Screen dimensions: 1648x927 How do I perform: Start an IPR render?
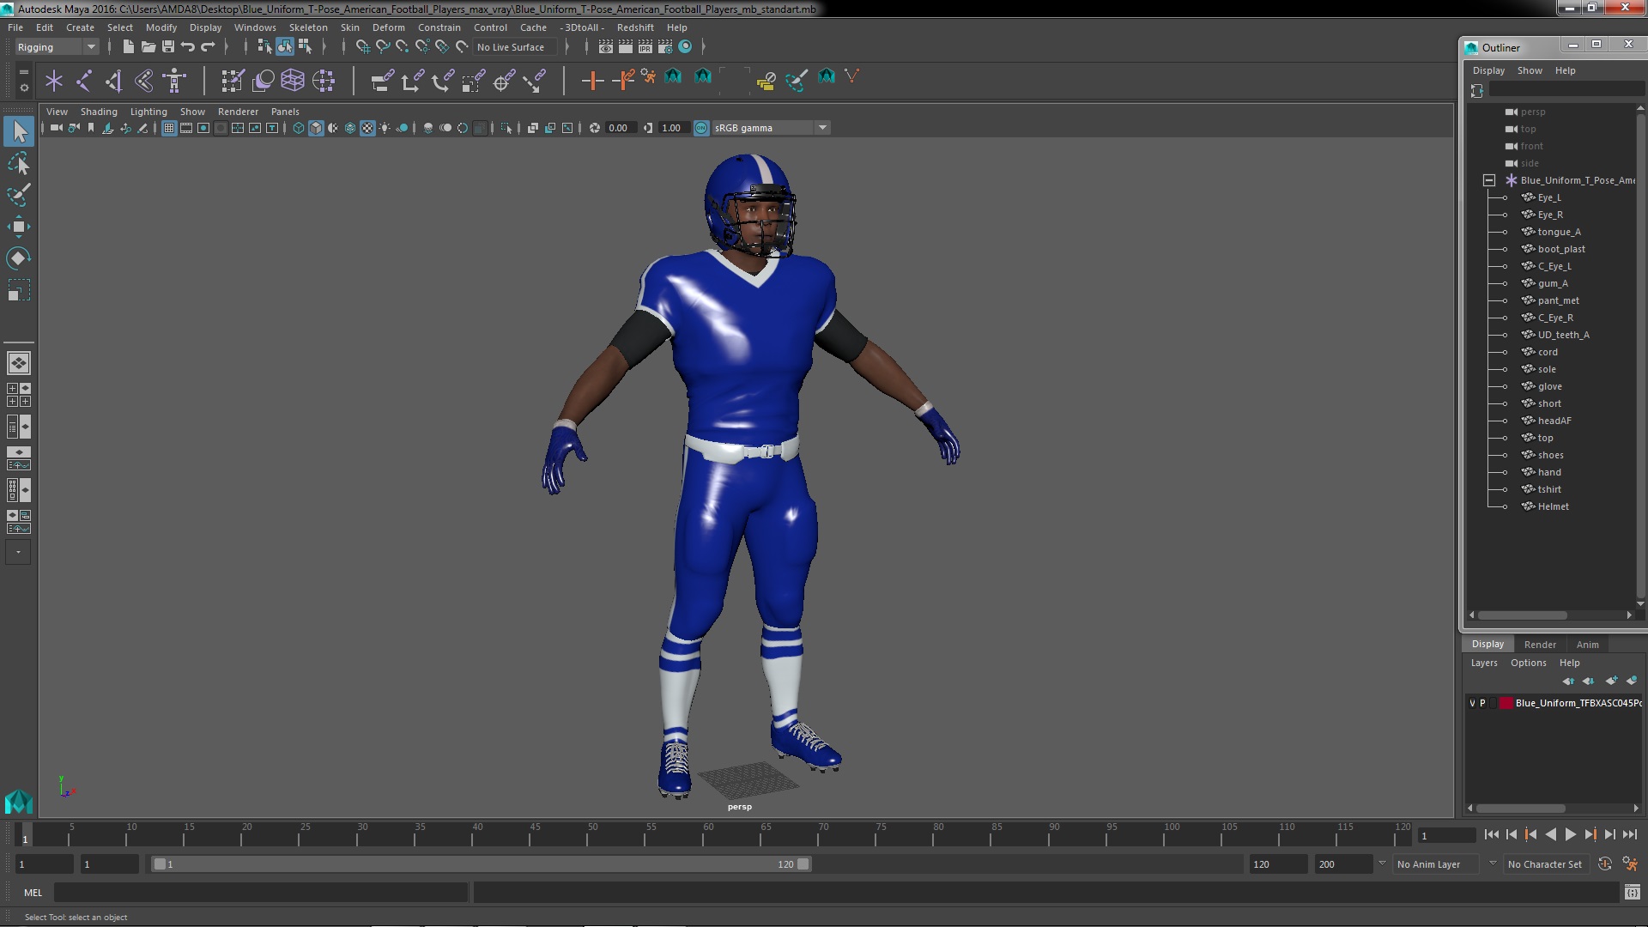[x=645, y=47]
